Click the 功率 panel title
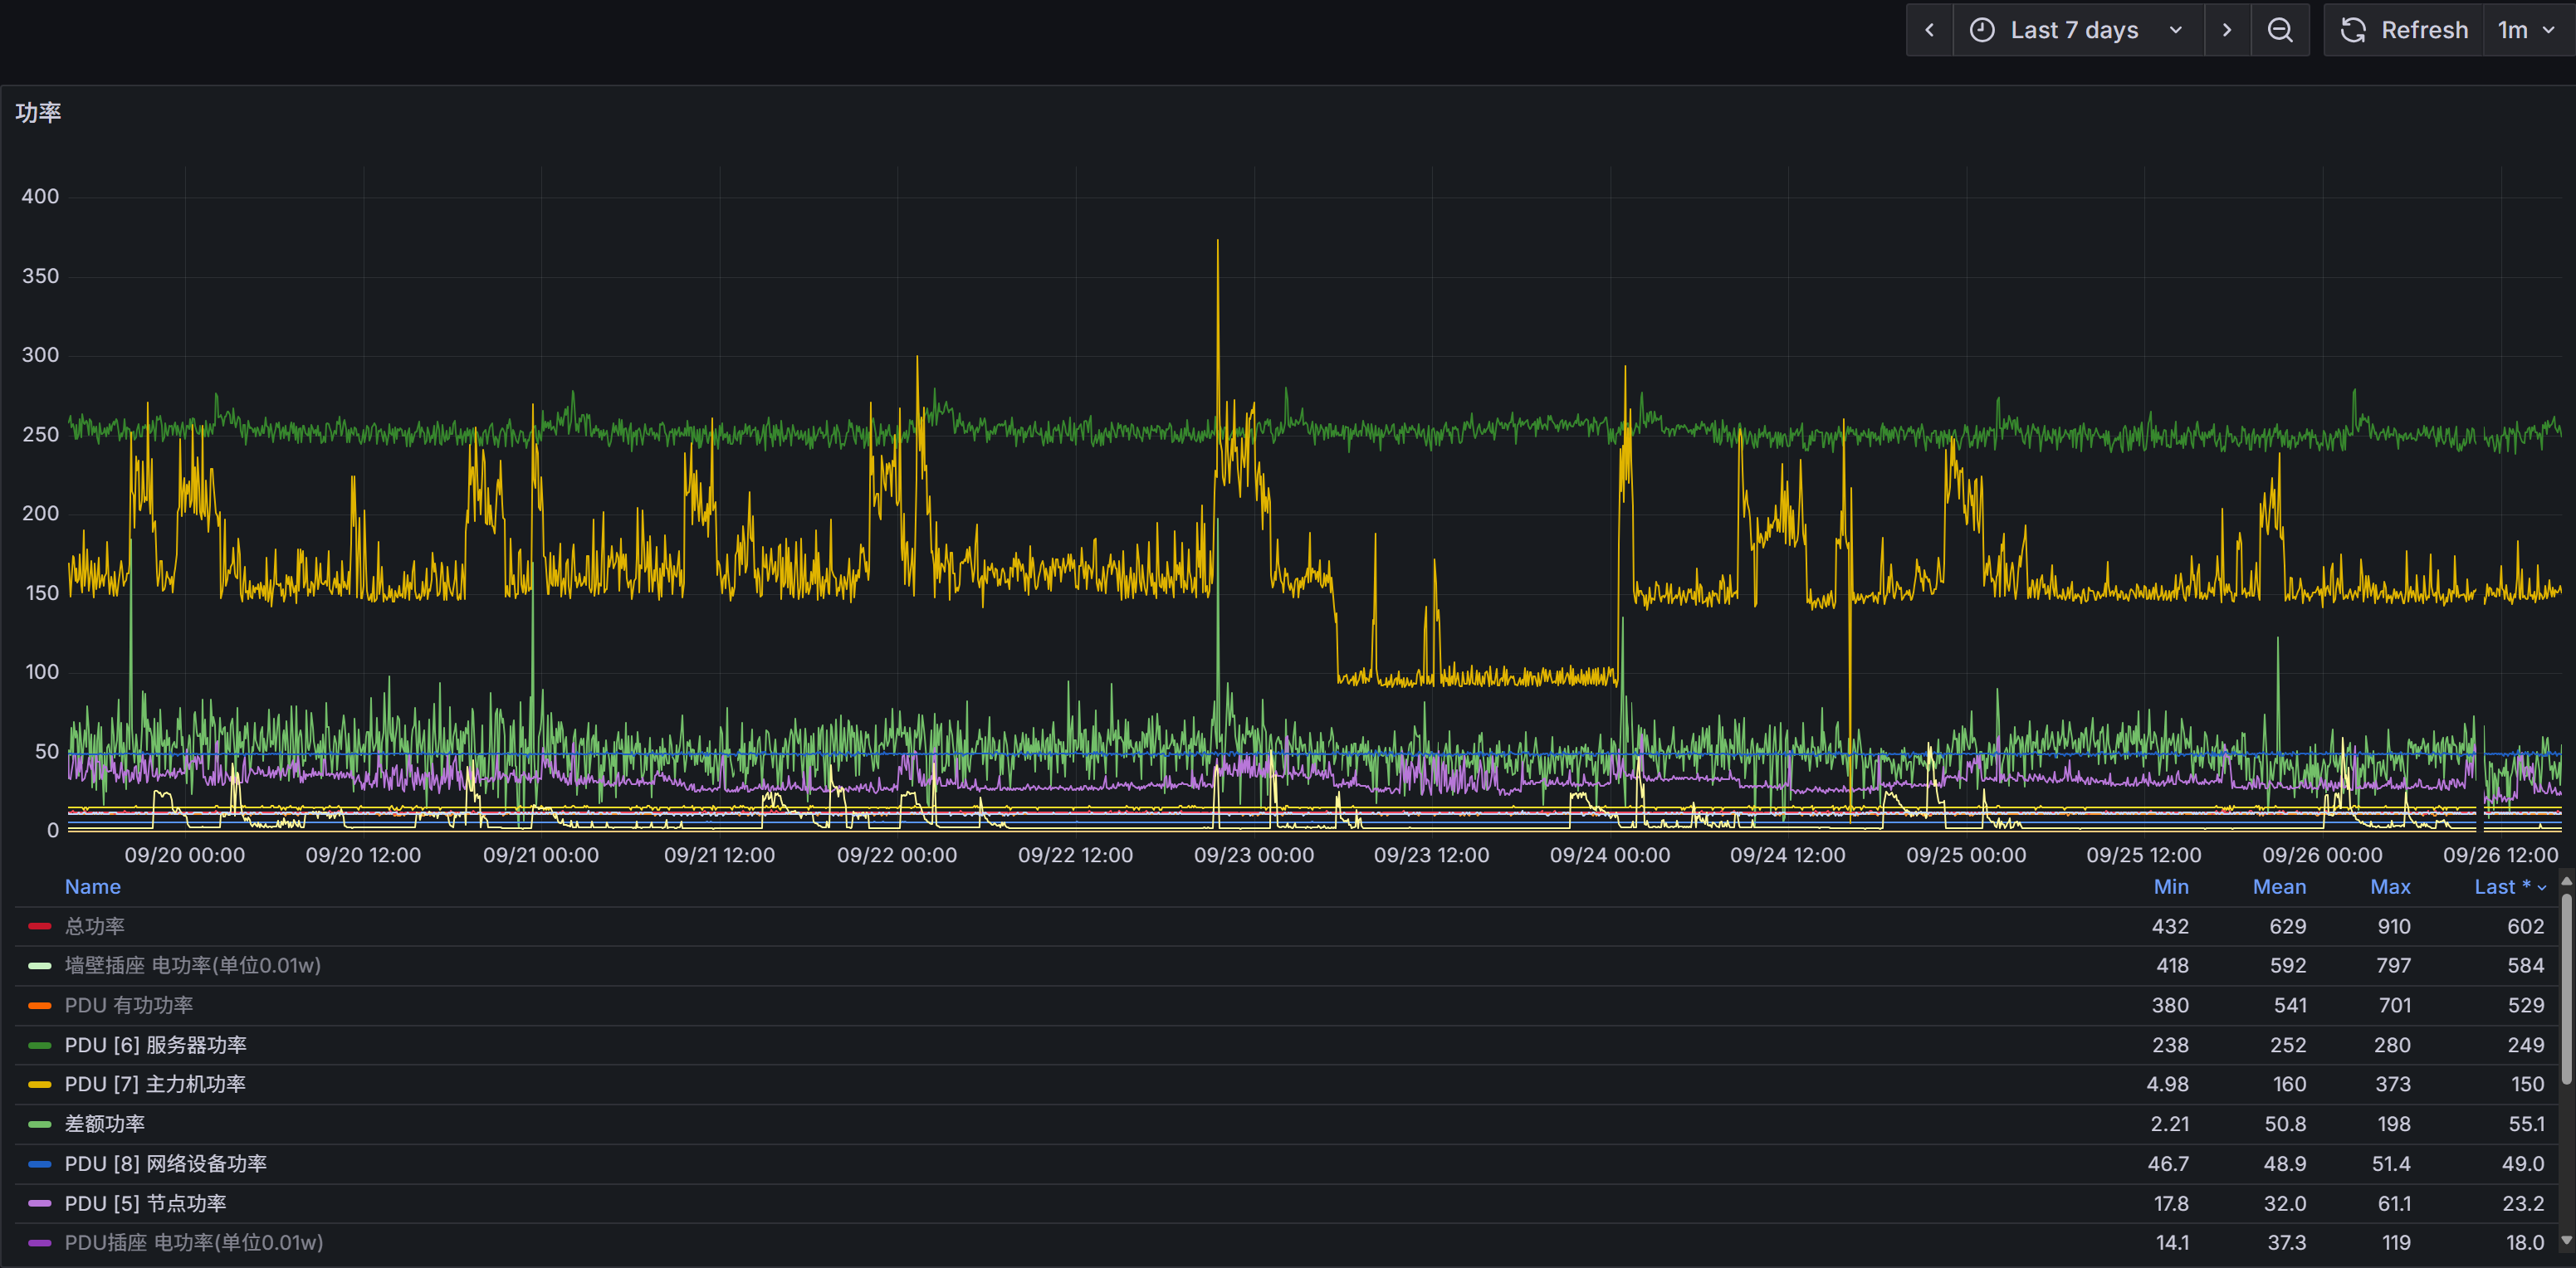Image resolution: width=2576 pixels, height=1268 pixels. tap(38, 112)
